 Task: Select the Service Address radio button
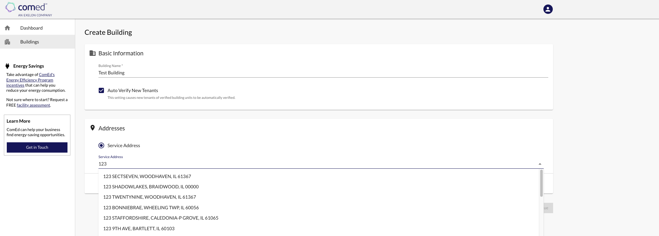[x=101, y=146]
